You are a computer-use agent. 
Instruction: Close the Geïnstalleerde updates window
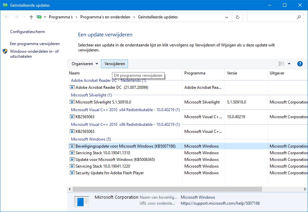tap(300, 5)
